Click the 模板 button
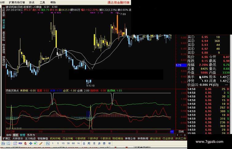 pos(16,135)
